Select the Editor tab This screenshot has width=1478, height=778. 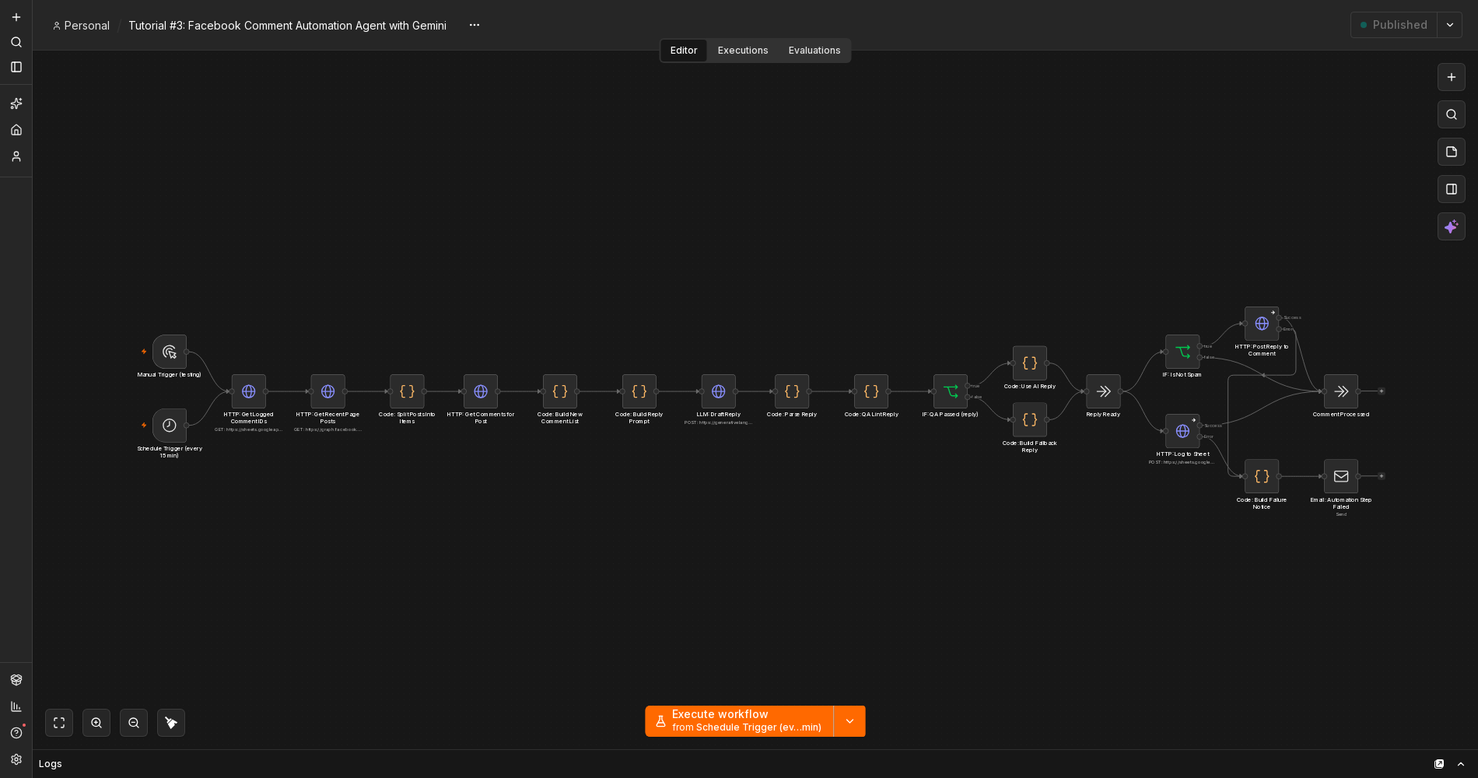(x=684, y=51)
